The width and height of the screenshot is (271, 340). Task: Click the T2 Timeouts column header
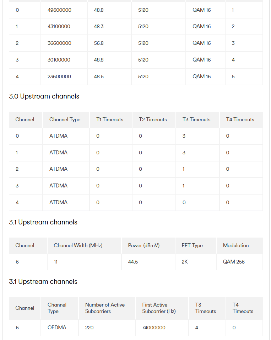pos(154,119)
